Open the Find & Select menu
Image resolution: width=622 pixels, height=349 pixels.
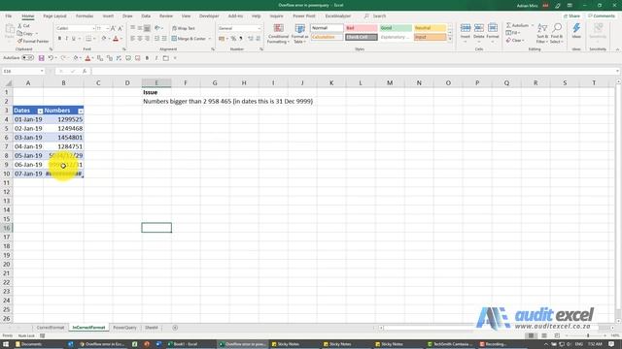tap(557, 33)
